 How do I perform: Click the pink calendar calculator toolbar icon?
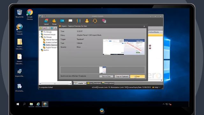point(104,21)
